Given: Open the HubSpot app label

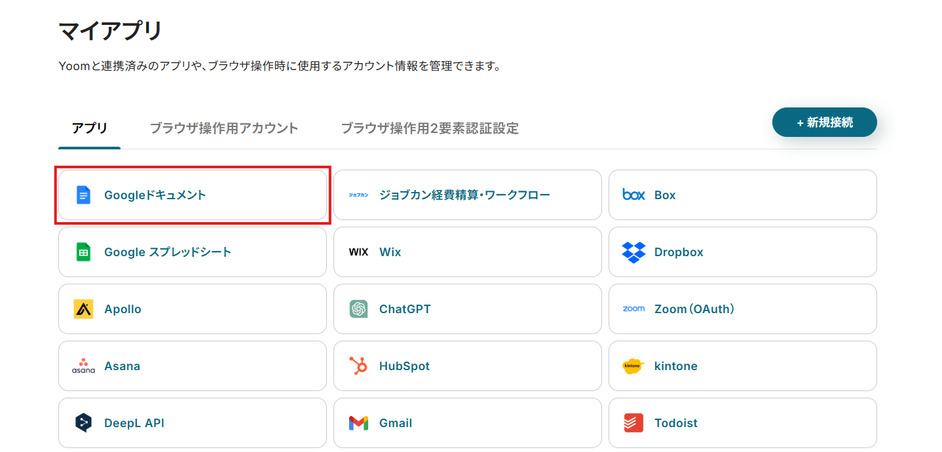Looking at the screenshot, I should 404,366.
